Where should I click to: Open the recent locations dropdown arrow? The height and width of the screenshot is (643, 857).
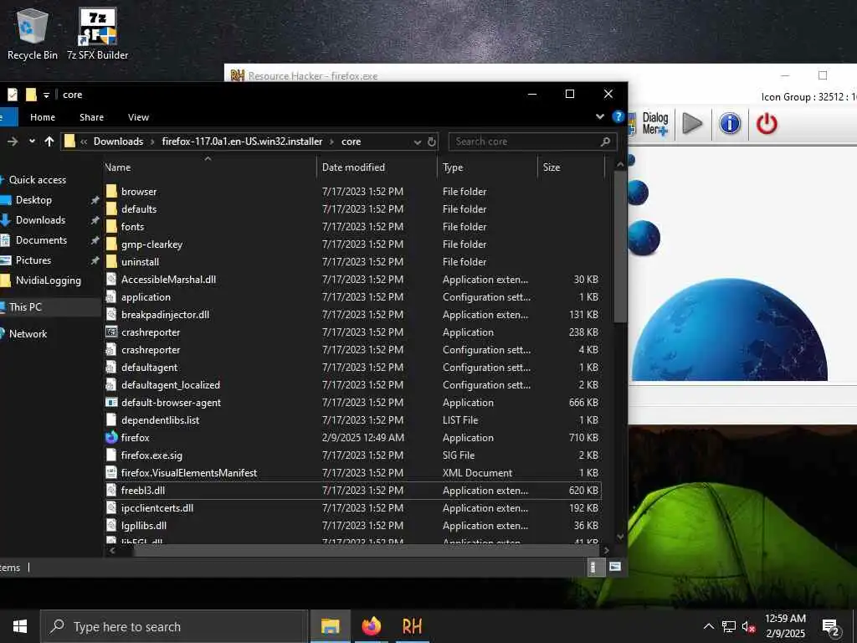[32, 141]
